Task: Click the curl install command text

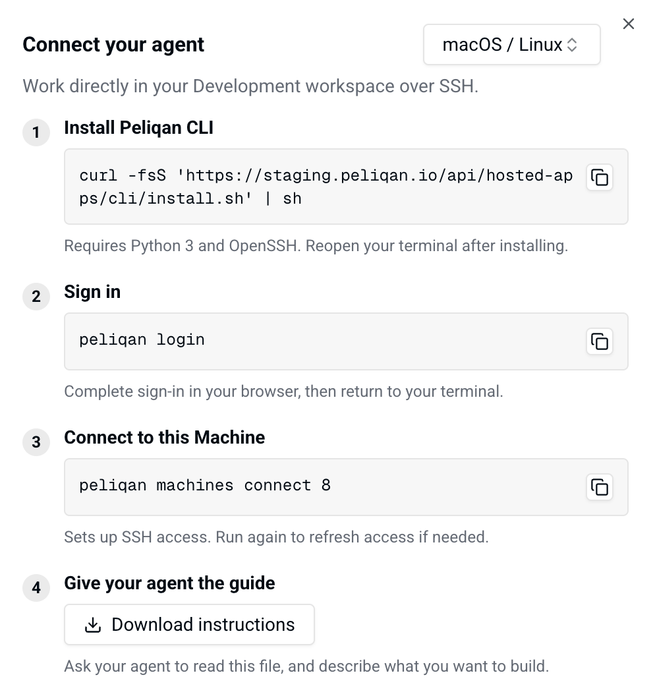Action: pyautogui.click(x=326, y=187)
